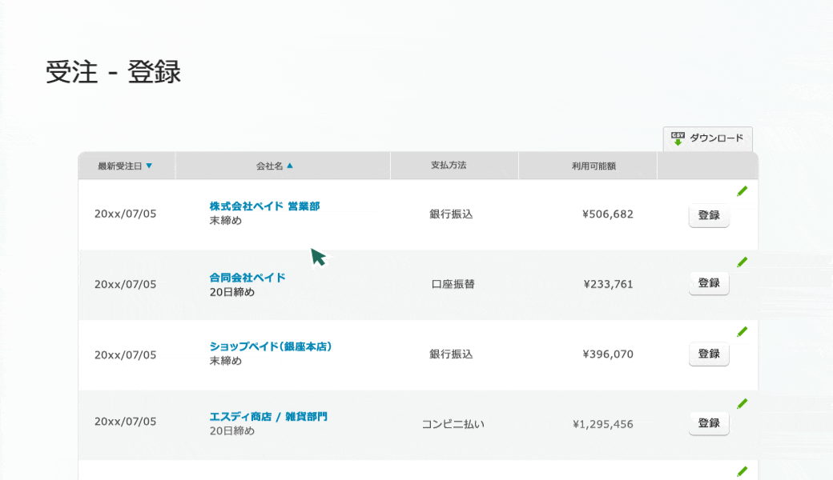
Task: Select the ¥233,761 available amount cell
Action: 608,284
